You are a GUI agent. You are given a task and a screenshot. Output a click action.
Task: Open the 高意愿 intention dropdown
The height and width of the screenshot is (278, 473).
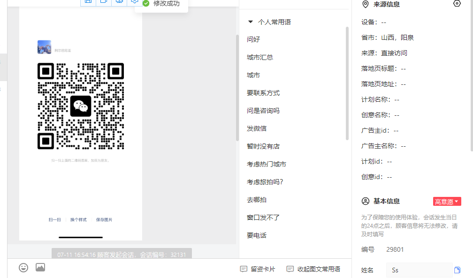(x=447, y=202)
